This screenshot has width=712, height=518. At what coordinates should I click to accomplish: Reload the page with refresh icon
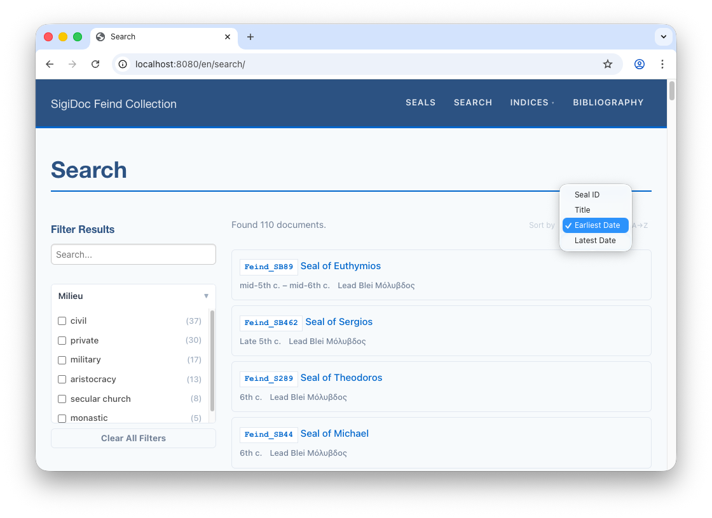[95, 64]
